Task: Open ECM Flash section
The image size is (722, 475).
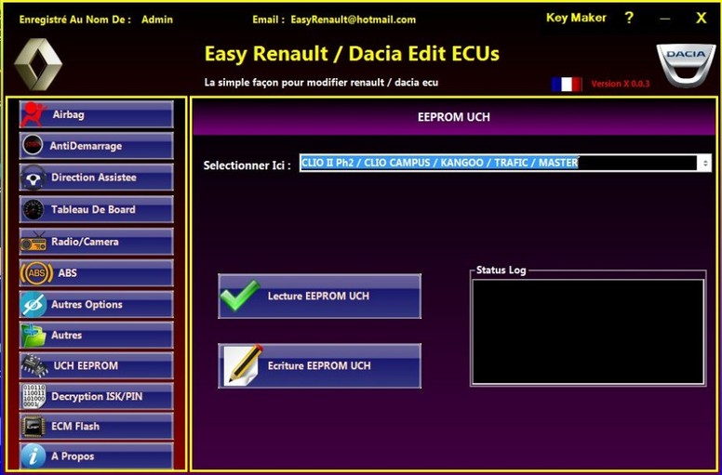Action: tap(96, 427)
